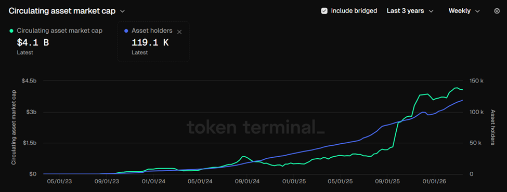Open the chart settings gear icon
This screenshot has height=192, width=507.
tap(497, 11)
